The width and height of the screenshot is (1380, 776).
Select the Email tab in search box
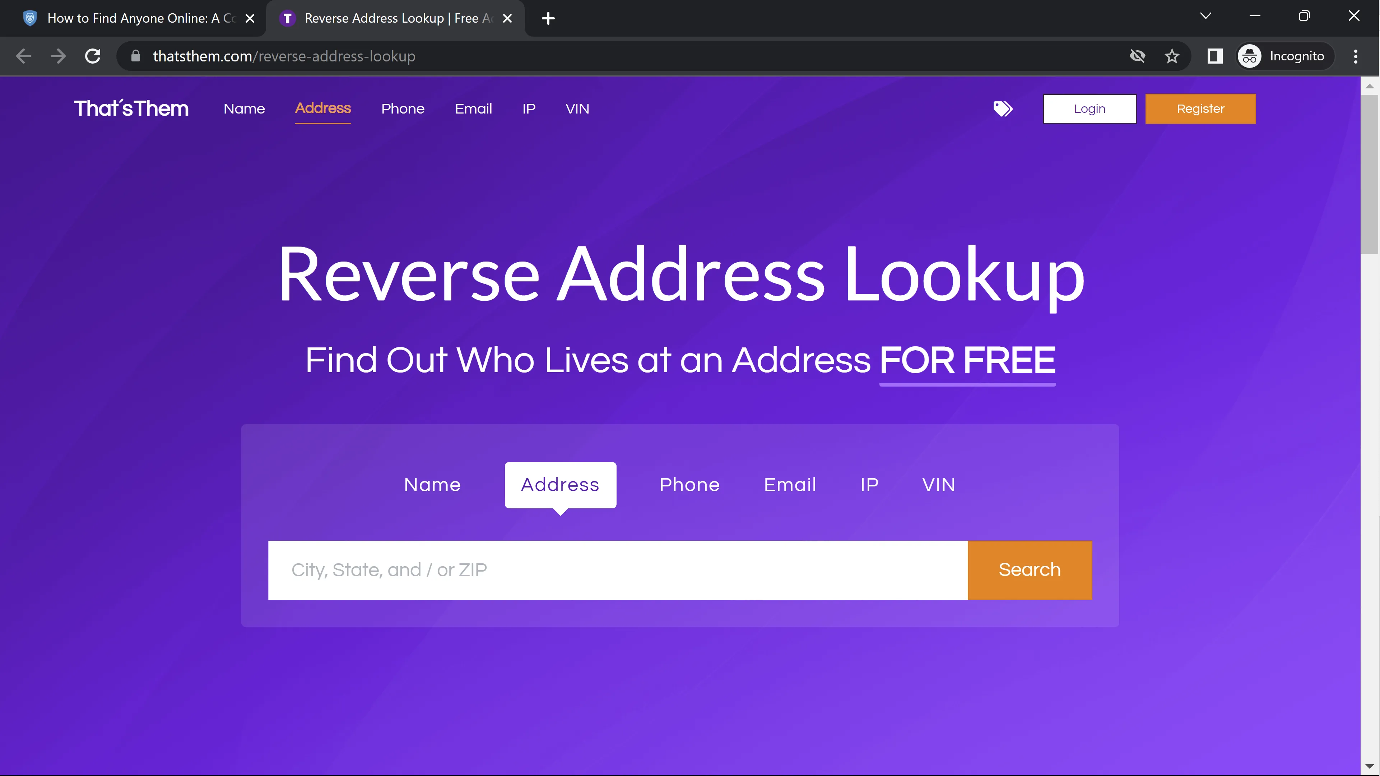tap(790, 485)
